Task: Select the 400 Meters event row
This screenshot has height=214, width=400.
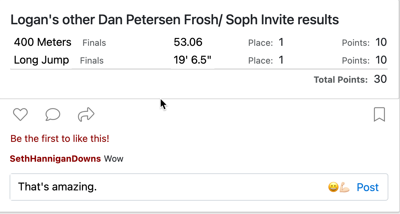Action: pyautogui.click(x=199, y=42)
